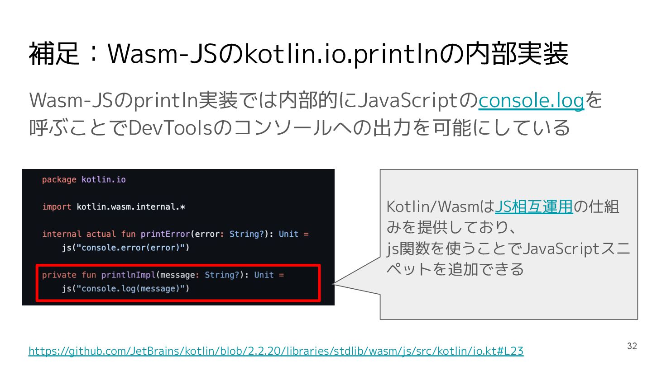
Task: Click the slide number 32
Action: (x=632, y=347)
